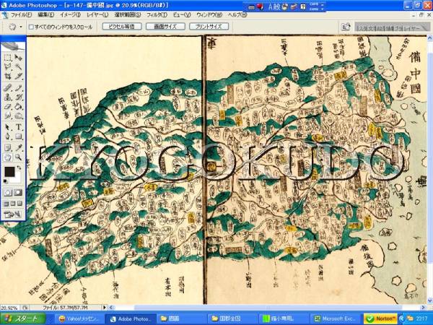Select the Crop tool
Image resolution: width=433 pixels, height=325 pixels.
point(8,76)
